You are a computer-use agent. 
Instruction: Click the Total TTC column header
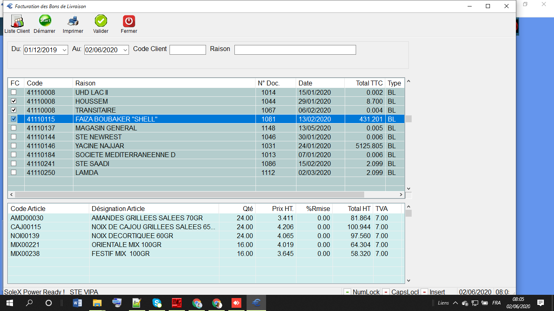pyautogui.click(x=365, y=83)
